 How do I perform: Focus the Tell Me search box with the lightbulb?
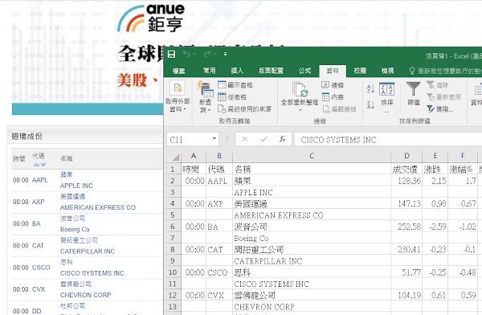(x=446, y=71)
